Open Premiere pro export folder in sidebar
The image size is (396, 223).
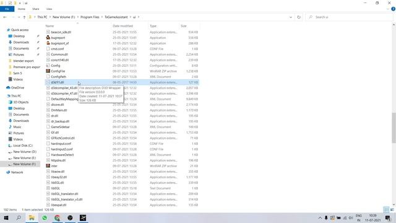(x=27, y=67)
